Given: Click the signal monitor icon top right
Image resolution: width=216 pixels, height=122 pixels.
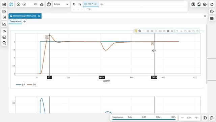Looking at the screenshot, I should [199, 4].
